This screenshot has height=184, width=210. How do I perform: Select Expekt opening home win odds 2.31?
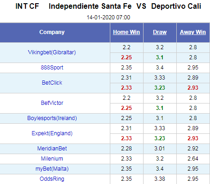[126, 128]
